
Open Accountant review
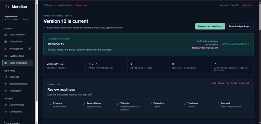(17, 84)
